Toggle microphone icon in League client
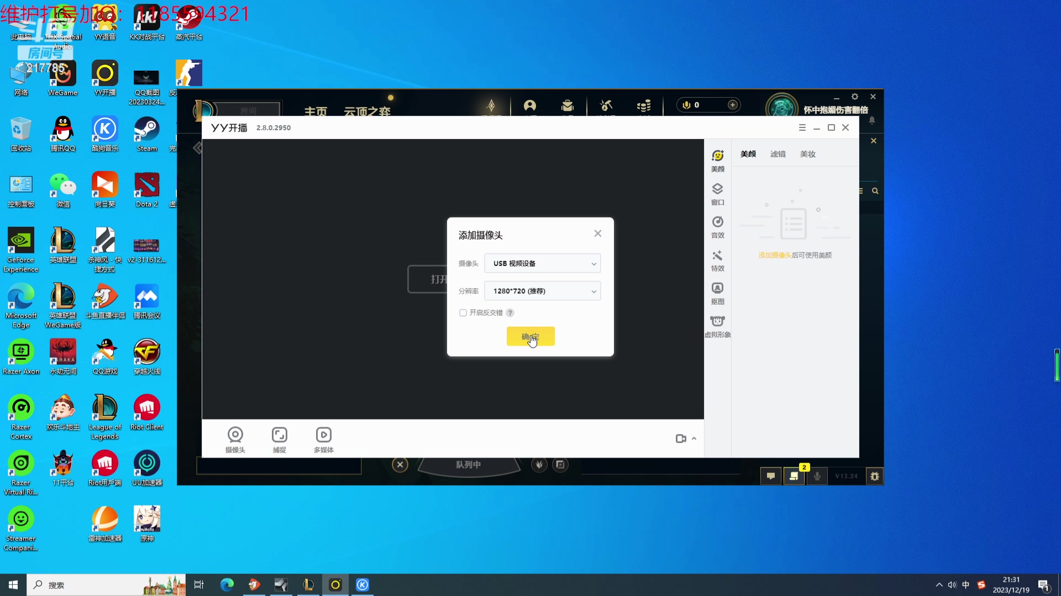The image size is (1061, 596). click(817, 476)
